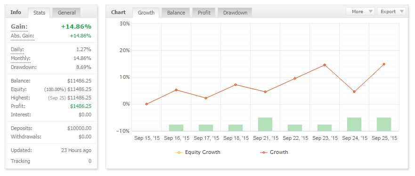Click the Sep 15 growth data point
Viewport: 415px width, 176px height.
[146, 104]
